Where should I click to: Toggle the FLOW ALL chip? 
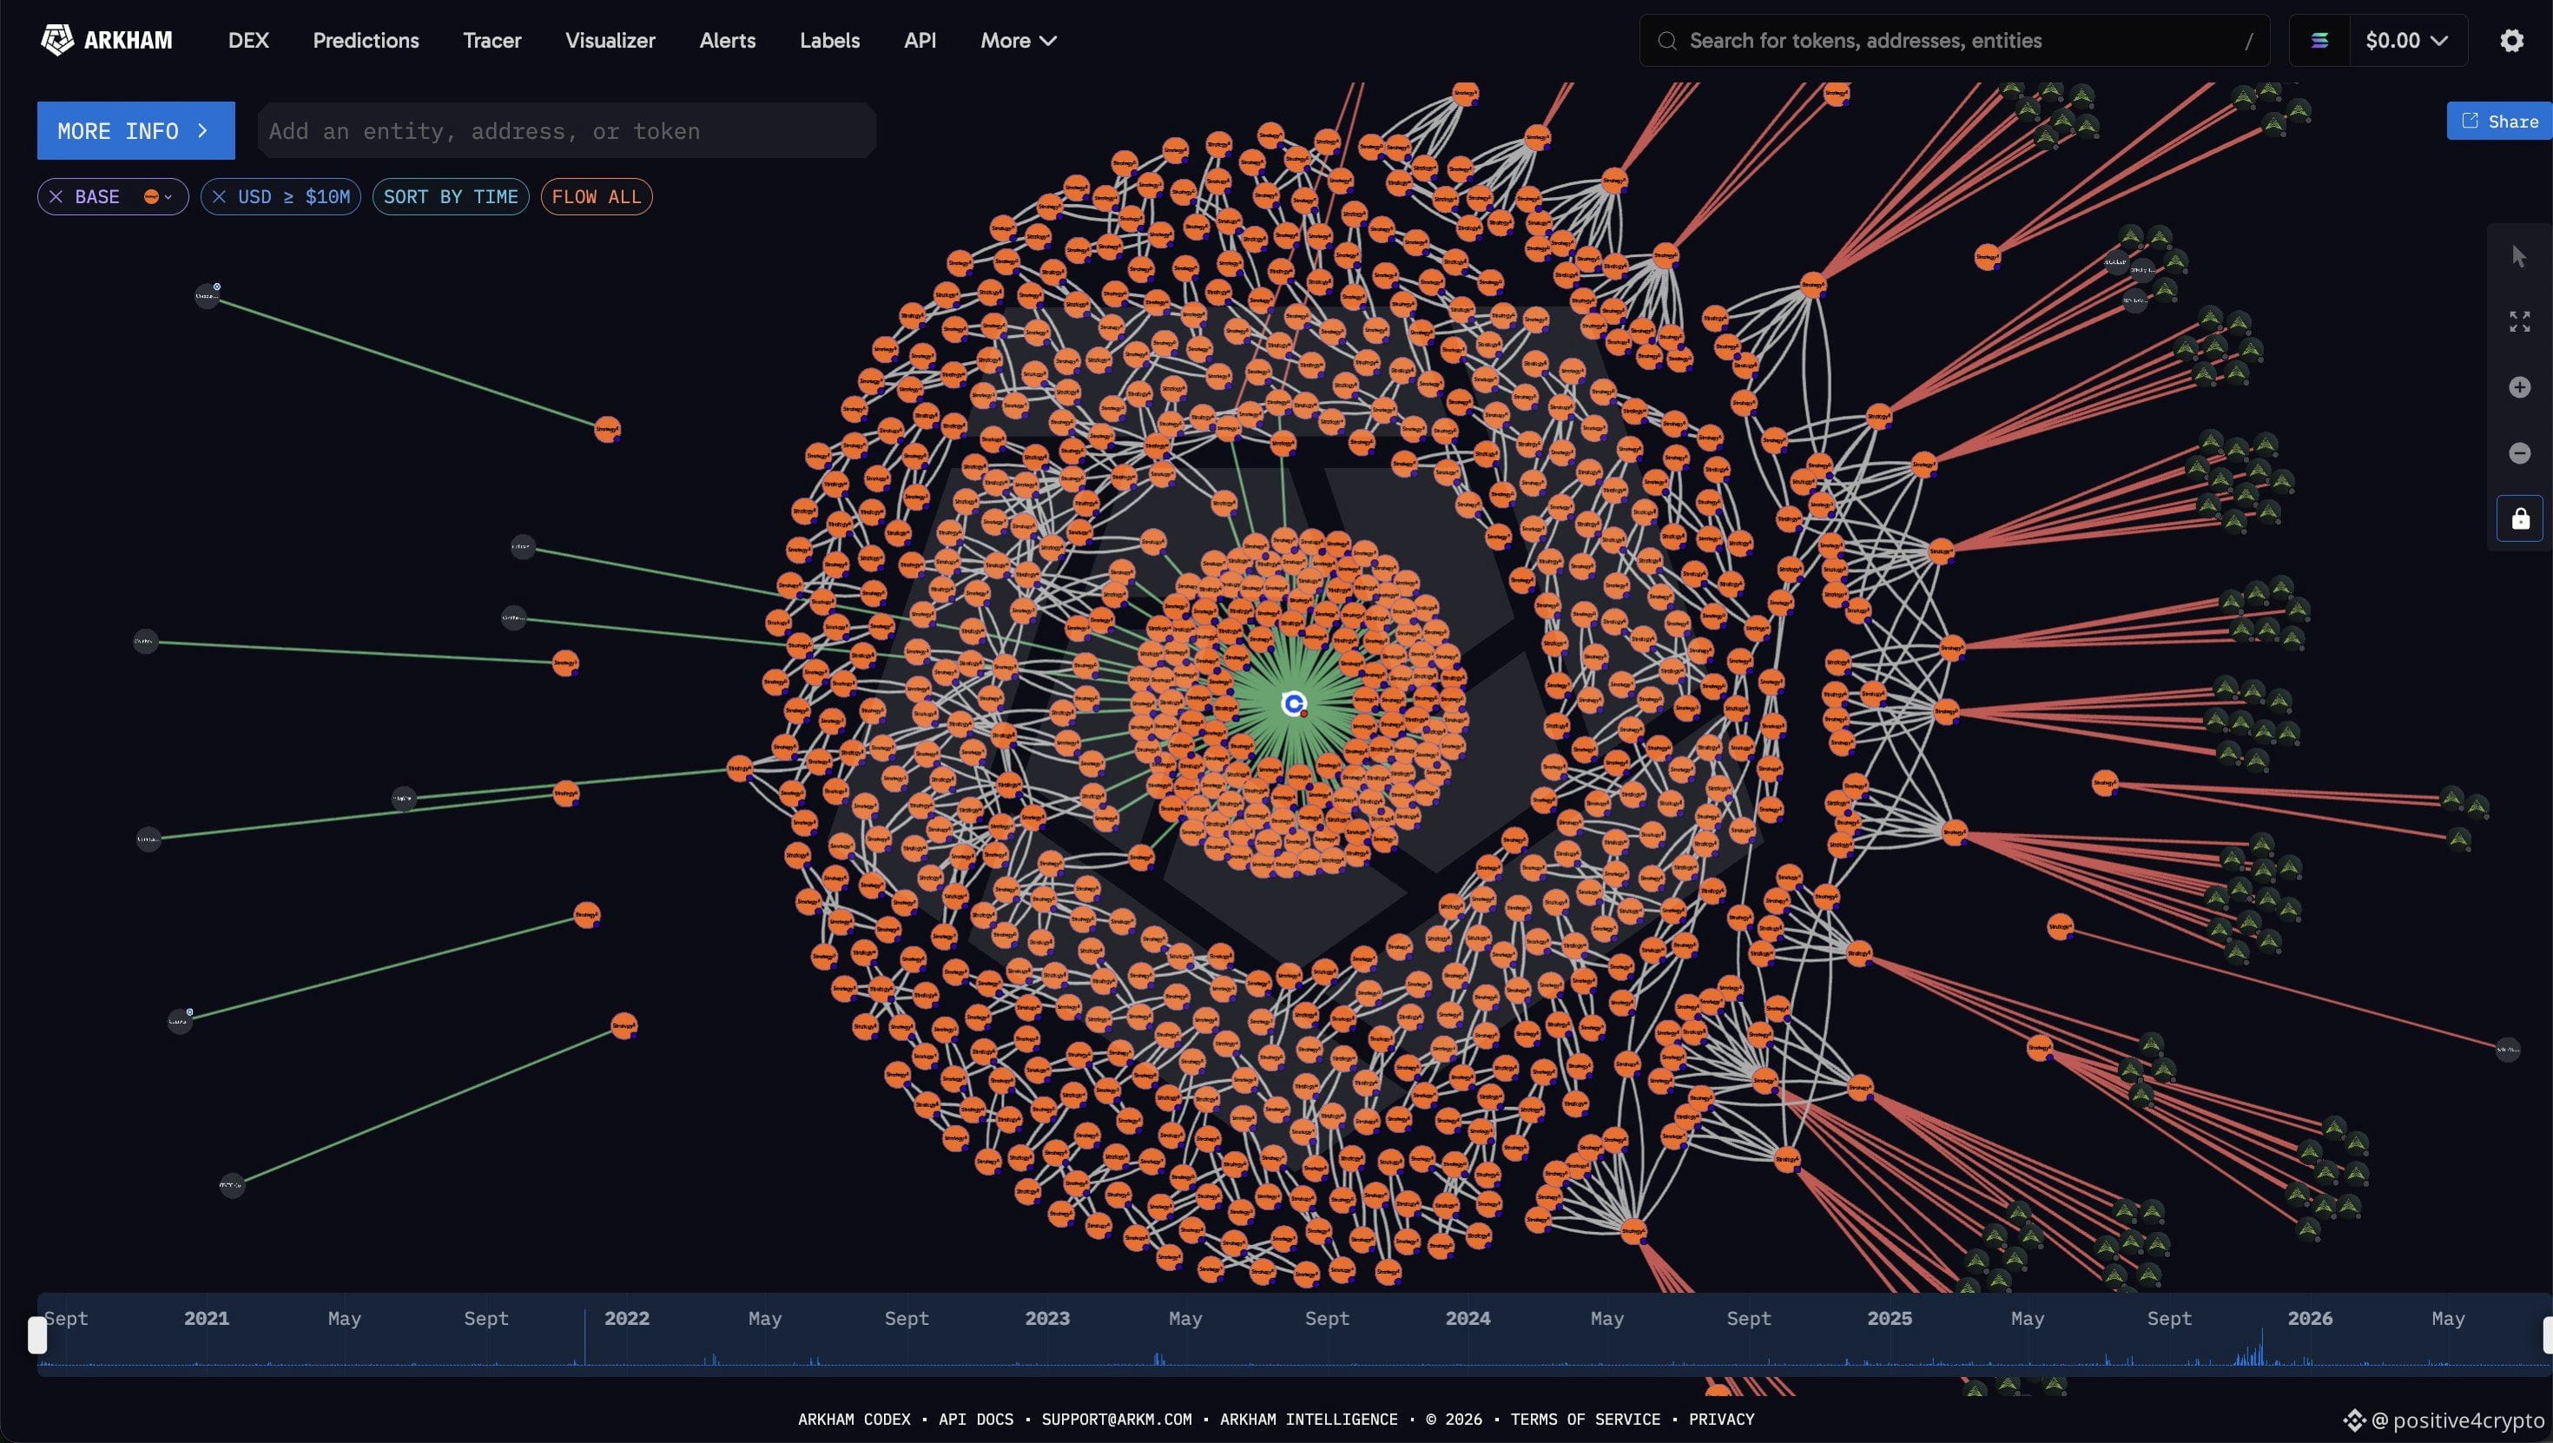click(x=596, y=196)
